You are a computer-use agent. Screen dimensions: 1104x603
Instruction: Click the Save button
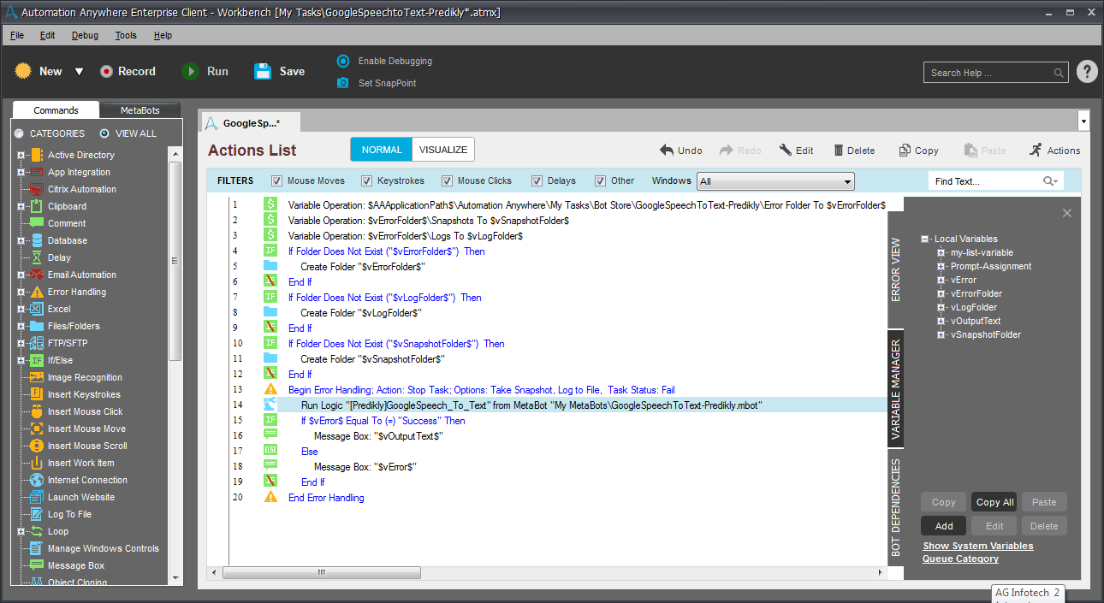279,72
